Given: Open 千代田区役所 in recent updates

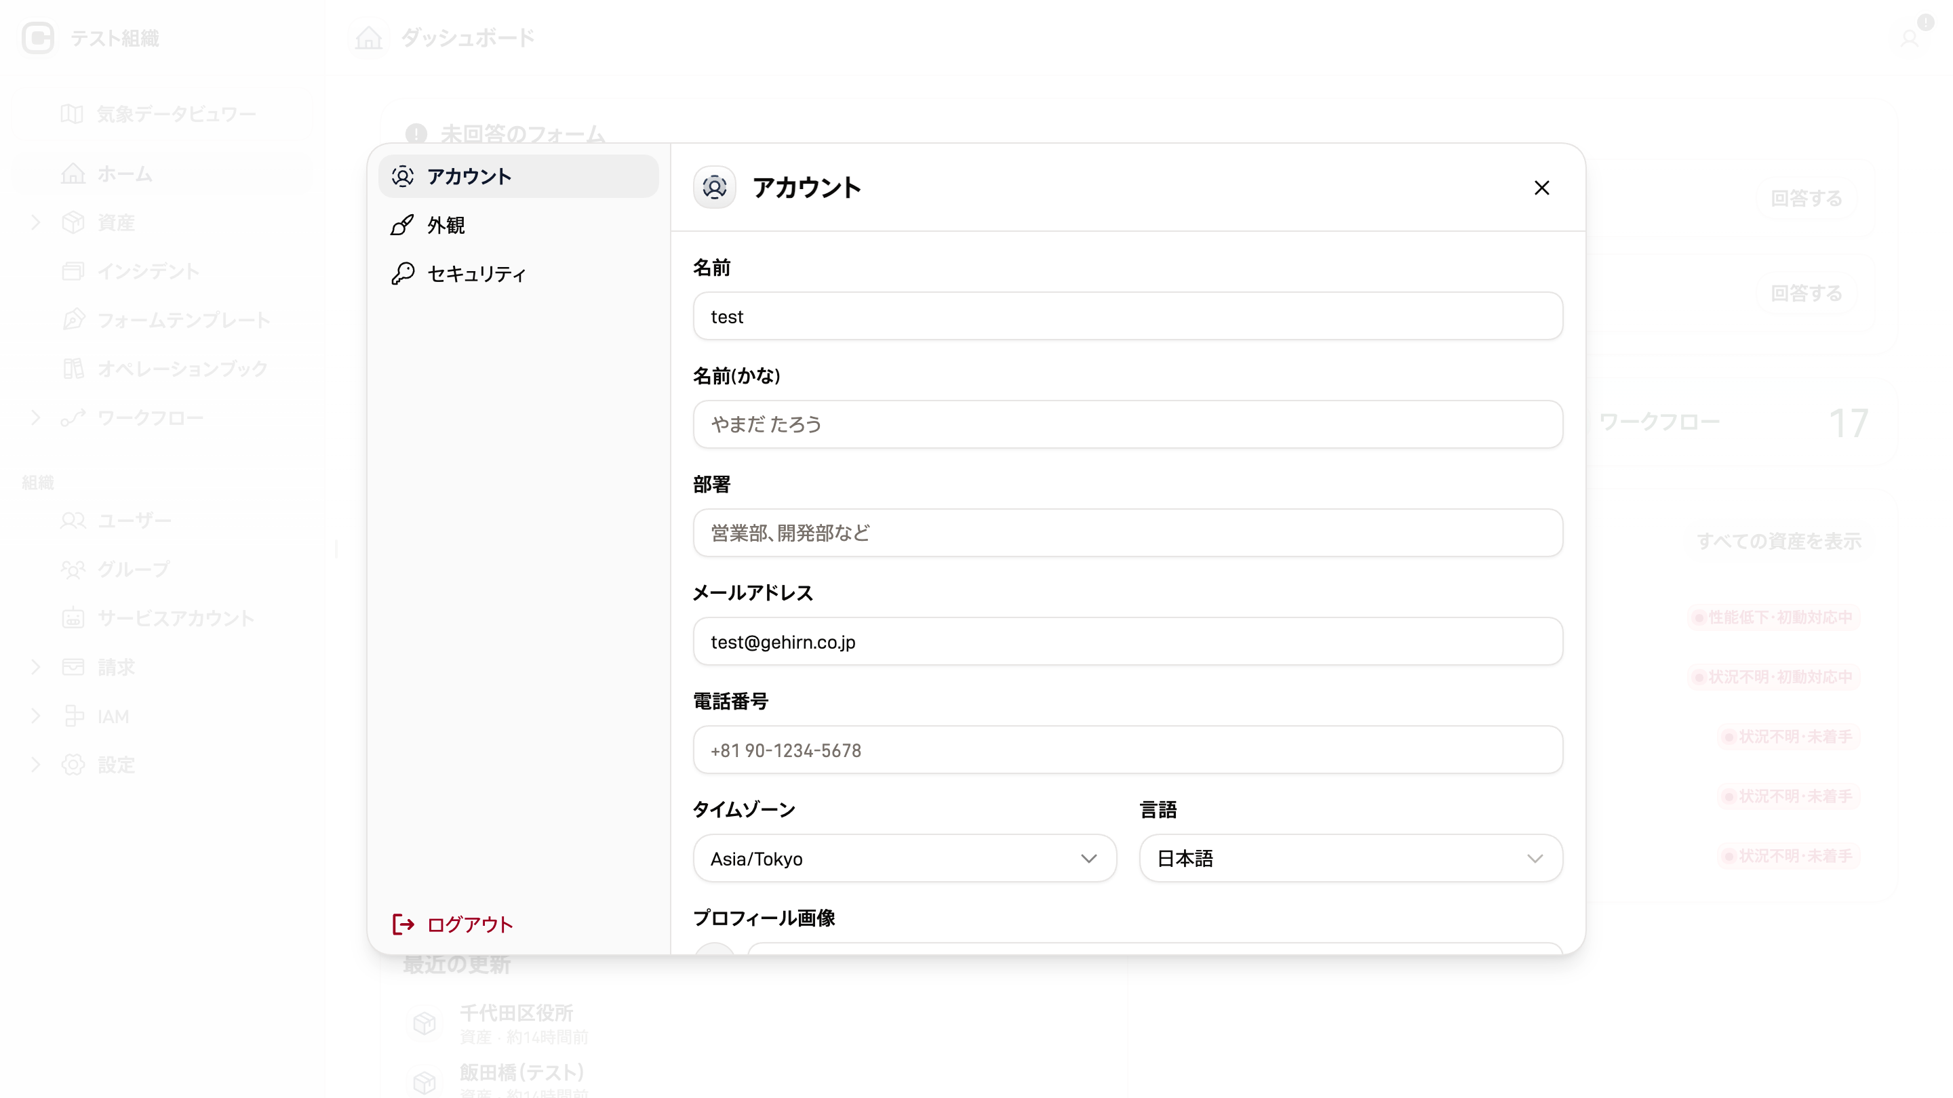Looking at the screenshot, I should [x=516, y=1013].
